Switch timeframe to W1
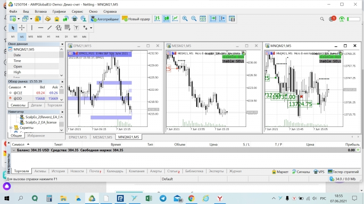364x204 pixels. point(75,37)
